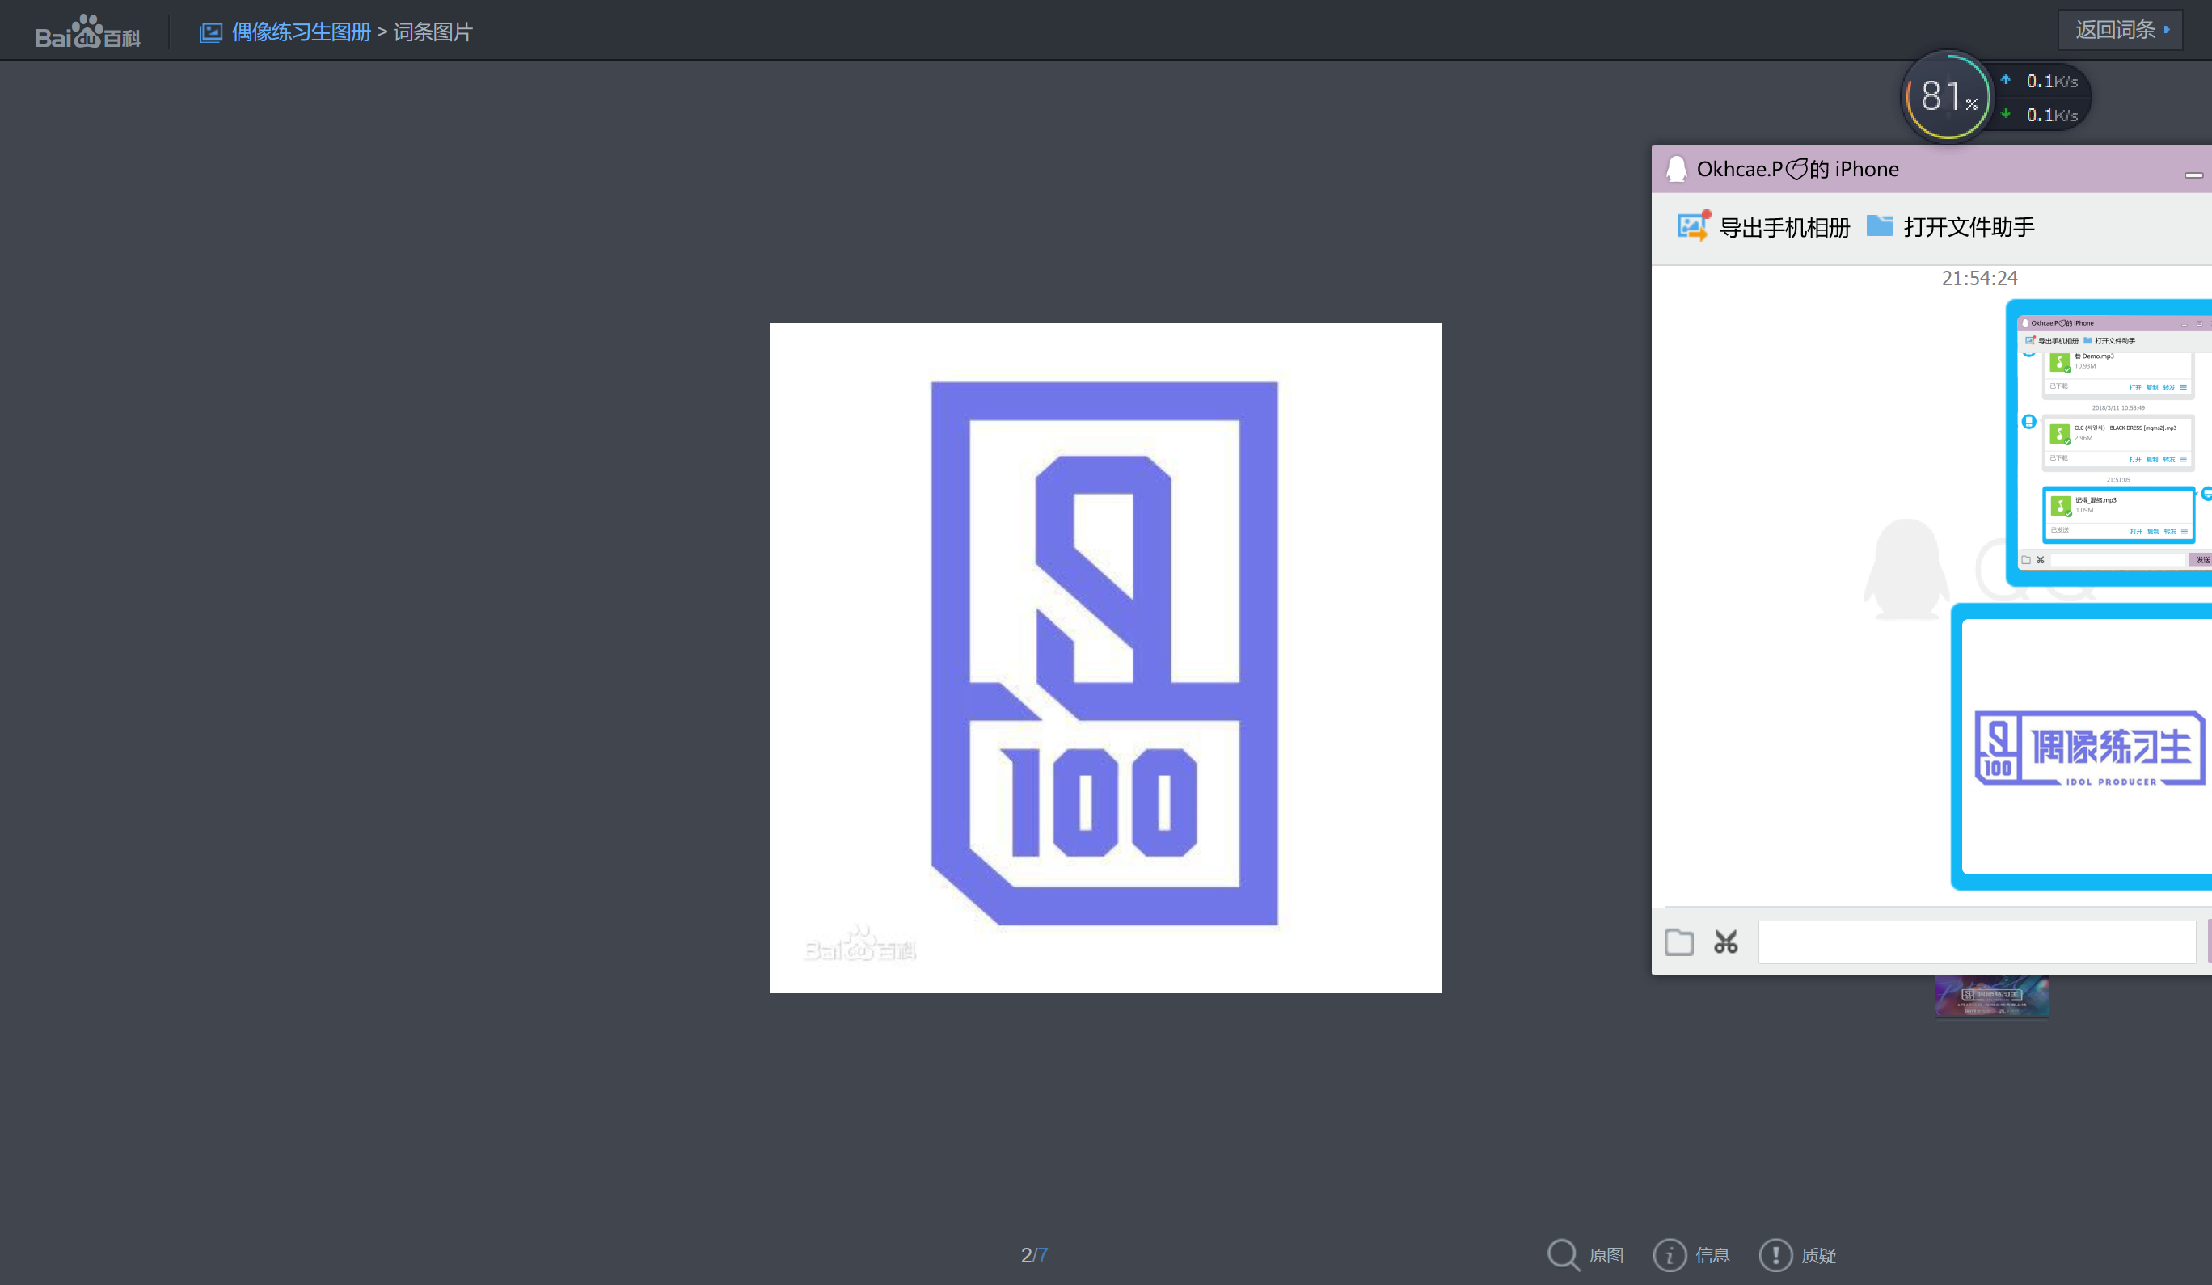
Task: Click the Okhcae.P 的 iPhone window title
Action: click(x=1798, y=169)
